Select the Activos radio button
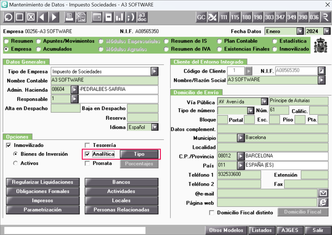The image size is (332, 235). click(x=15, y=163)
